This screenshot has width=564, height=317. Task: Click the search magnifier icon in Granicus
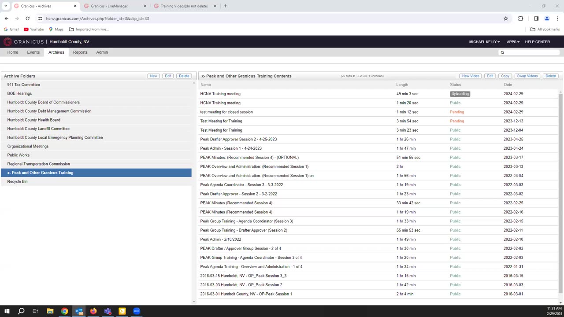pyautogui.click(x=502, y=52)
